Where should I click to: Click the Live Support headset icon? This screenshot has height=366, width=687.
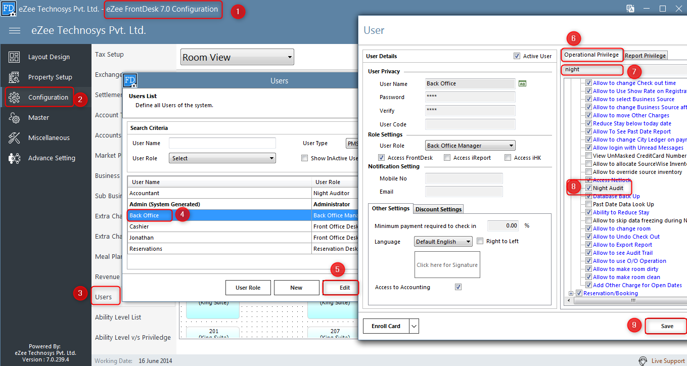pos(643,361)
